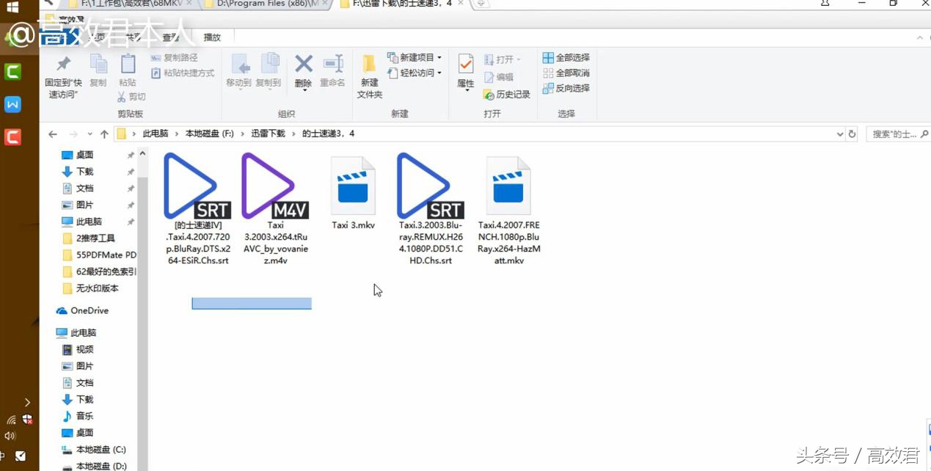Screen dimensions: 931x471
Task: Choose 粘贴快捷方式 paste shortcut
Action: [183, 73]
